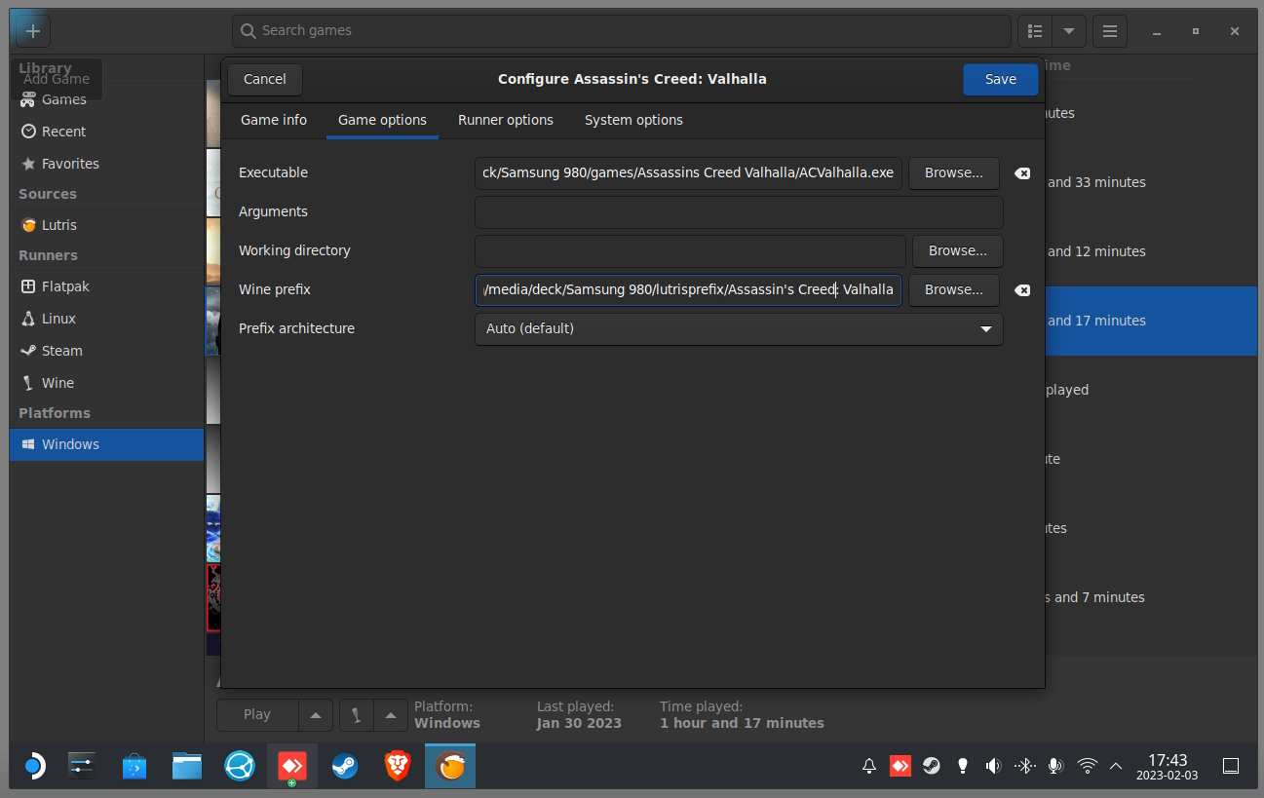1264x798 pixels.
Task: Click the microphone tray icon
Action: [1054, 767]
